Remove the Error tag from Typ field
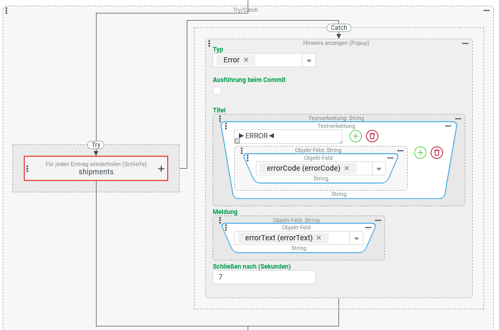The image size is (499, 330). click(246, 60)
